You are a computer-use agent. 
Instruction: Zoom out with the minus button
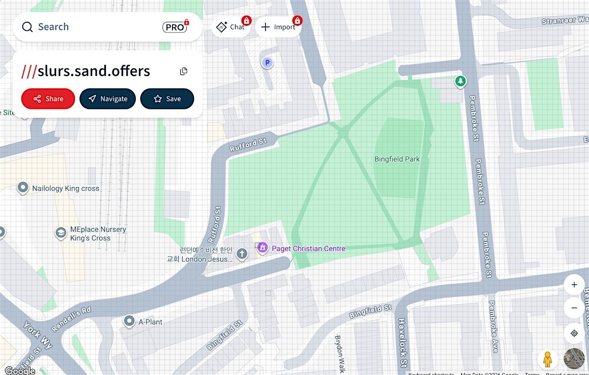pyautogui.click(x=574, y=308)
